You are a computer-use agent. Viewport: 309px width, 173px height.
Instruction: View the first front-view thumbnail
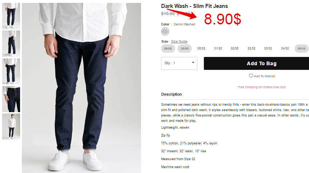[x=11, y=16]
